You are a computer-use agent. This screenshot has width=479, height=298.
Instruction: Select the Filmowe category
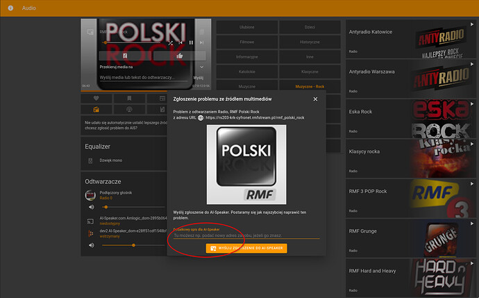[x=247, y=42]
